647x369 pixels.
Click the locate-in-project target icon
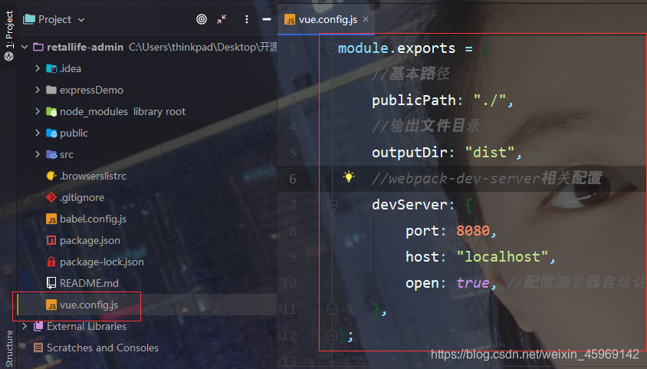click(202, 19)
